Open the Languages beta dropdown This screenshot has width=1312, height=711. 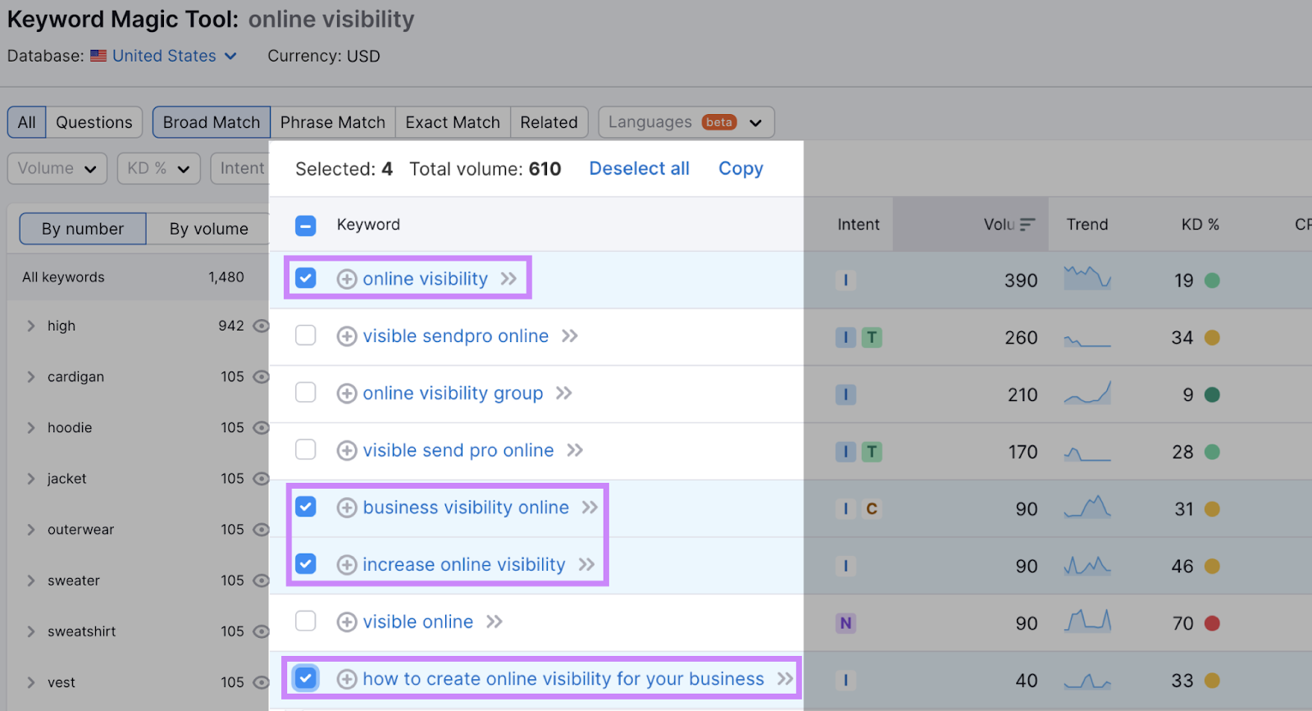click(x=686, y=122)
